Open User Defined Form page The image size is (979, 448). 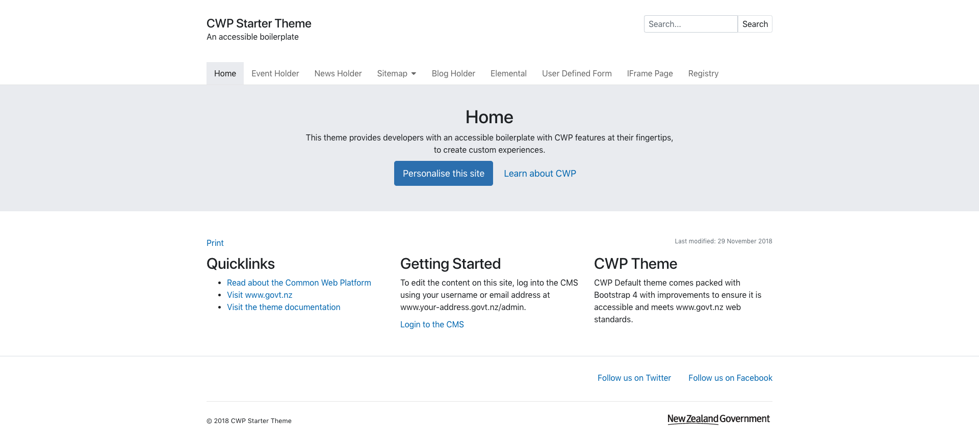577,73
